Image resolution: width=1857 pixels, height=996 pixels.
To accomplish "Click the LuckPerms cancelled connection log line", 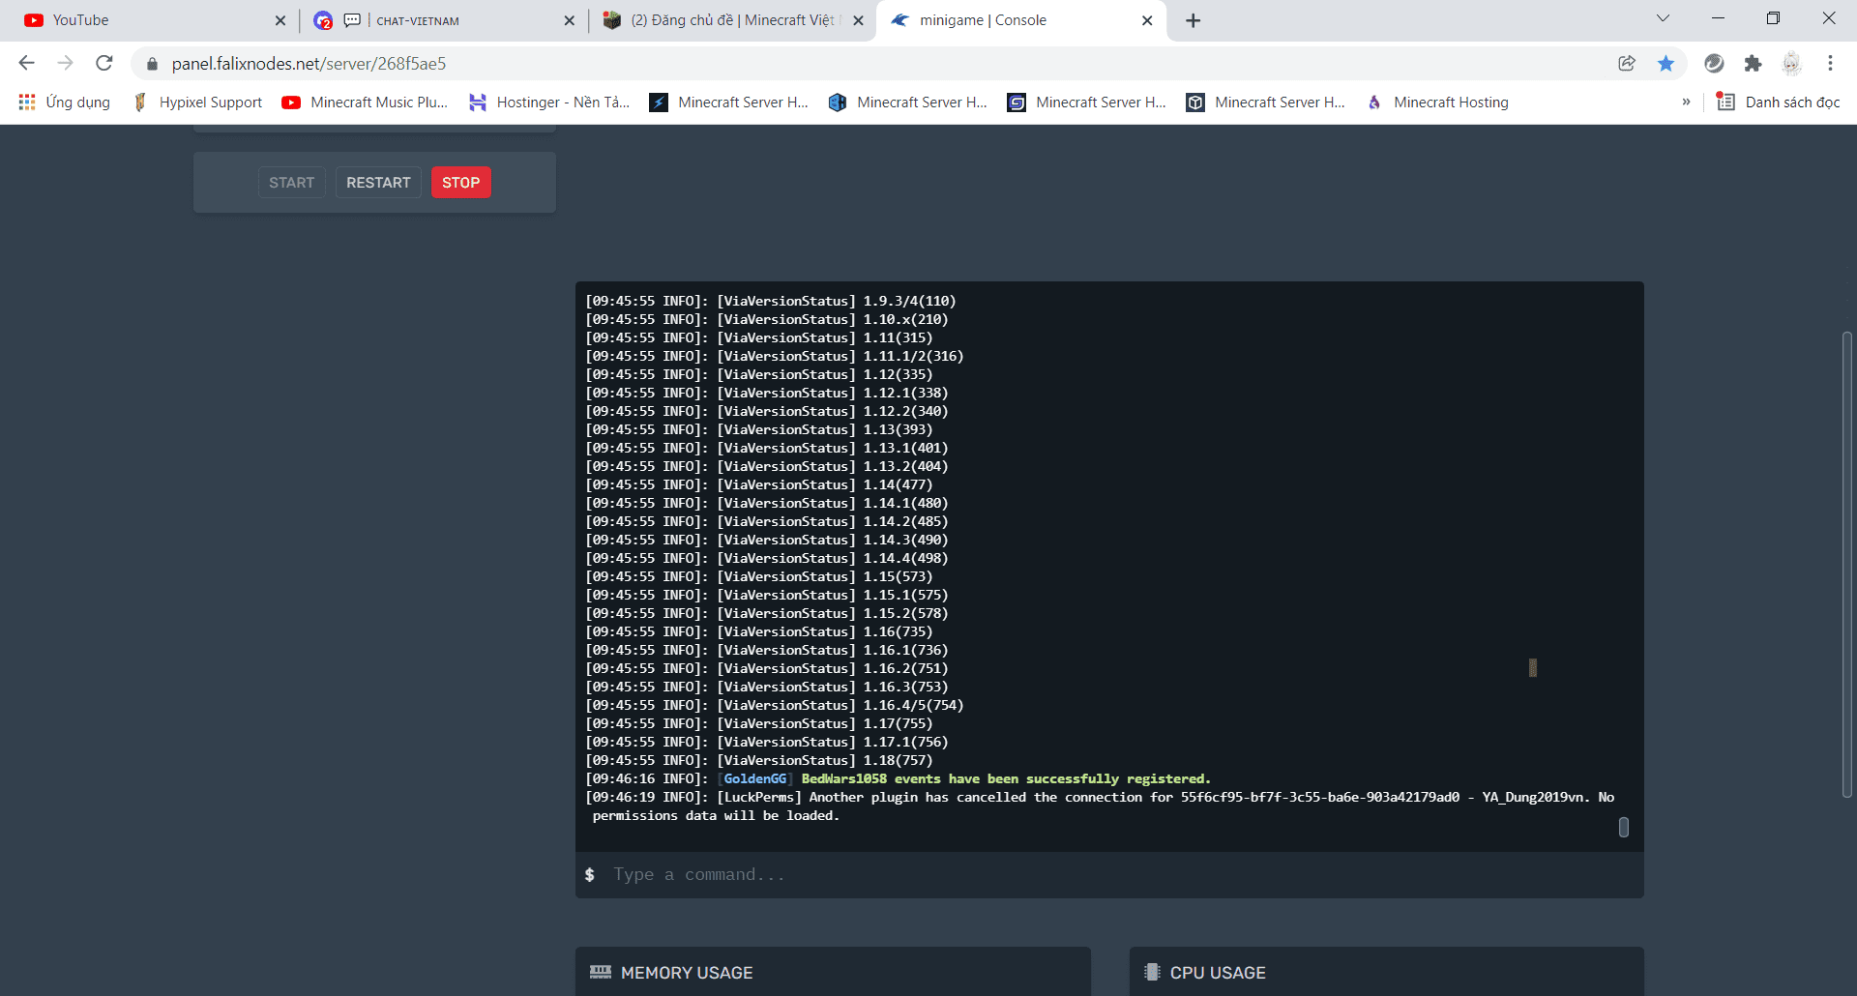I will (1100, 806).
